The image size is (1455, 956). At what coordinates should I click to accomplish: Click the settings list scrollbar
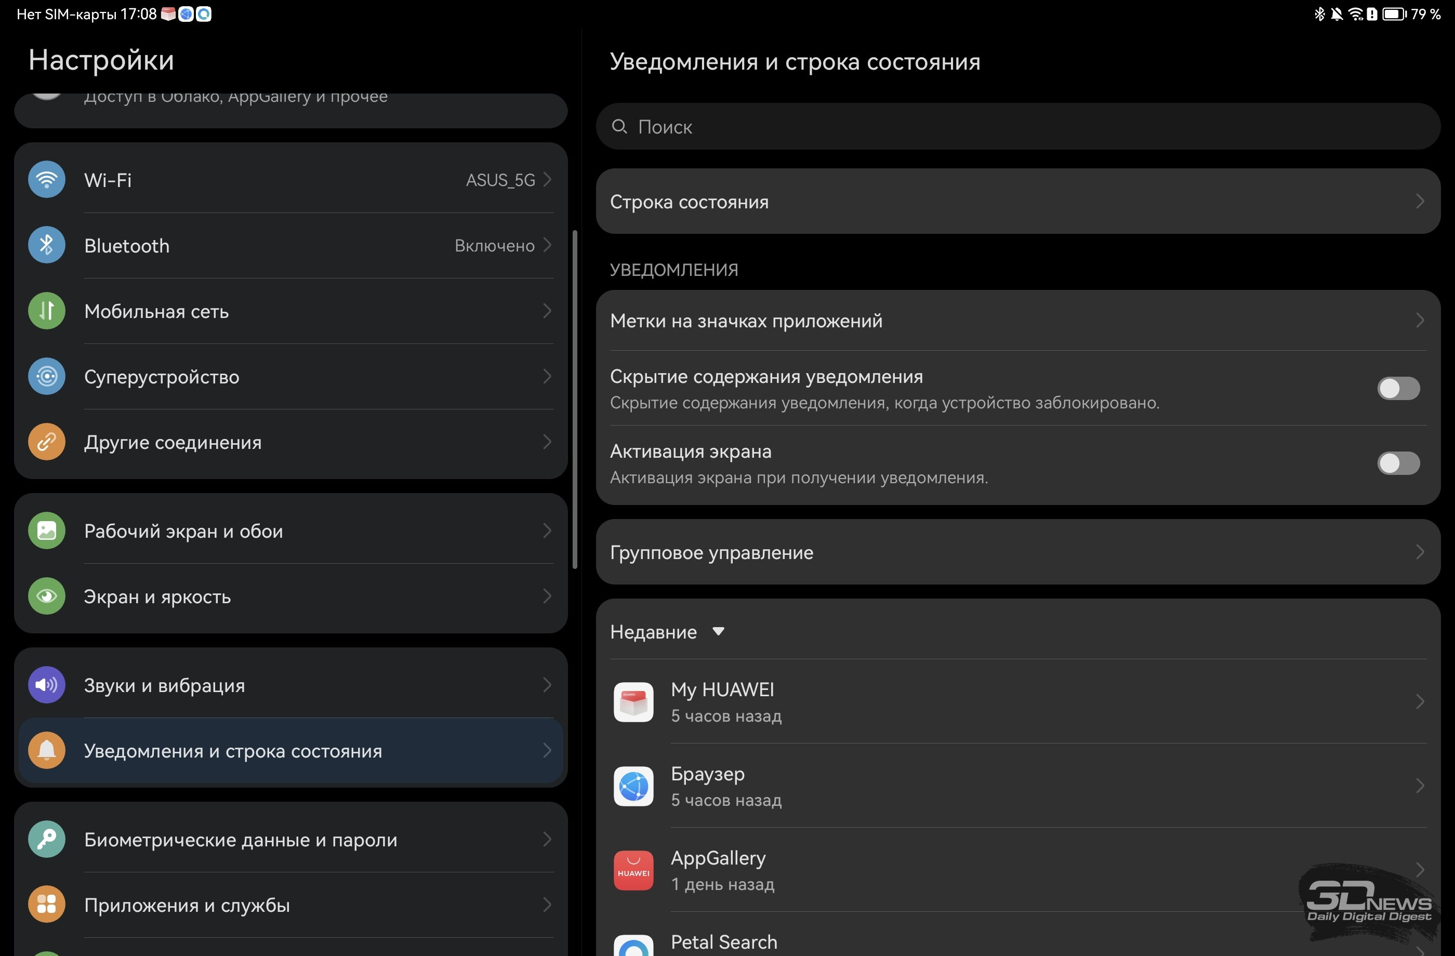click(575, 400)
